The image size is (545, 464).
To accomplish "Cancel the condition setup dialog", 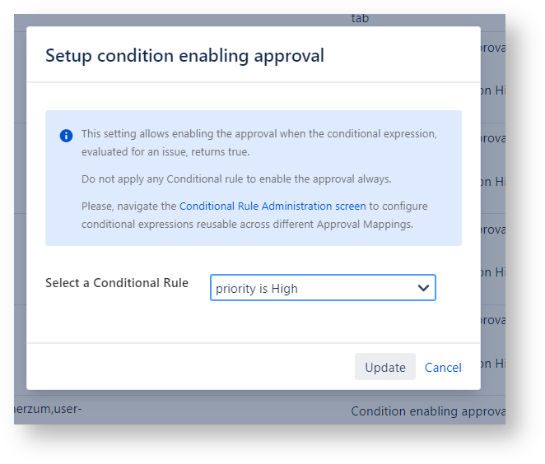I will point(443,368).
